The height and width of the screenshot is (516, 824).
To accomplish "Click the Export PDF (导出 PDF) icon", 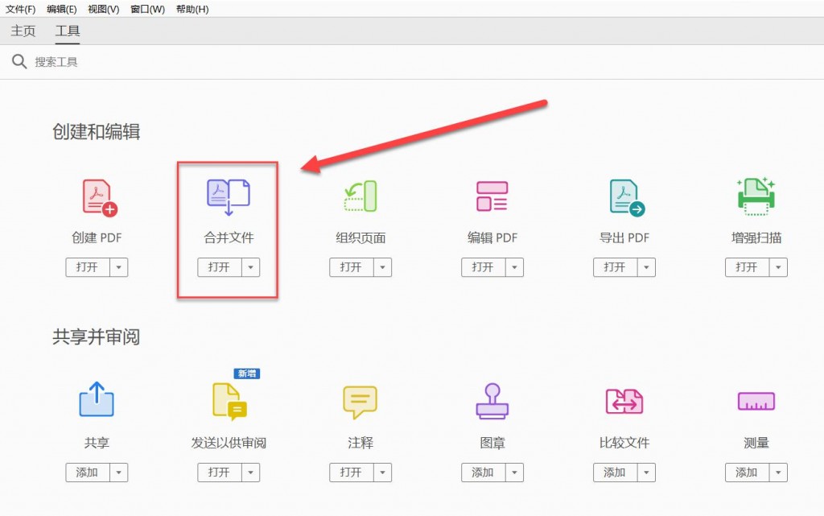I will [627, 198].
